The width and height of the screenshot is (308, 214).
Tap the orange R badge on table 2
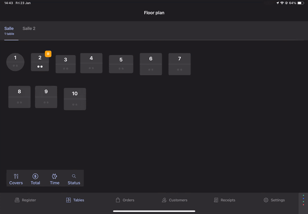click(48, 54)
